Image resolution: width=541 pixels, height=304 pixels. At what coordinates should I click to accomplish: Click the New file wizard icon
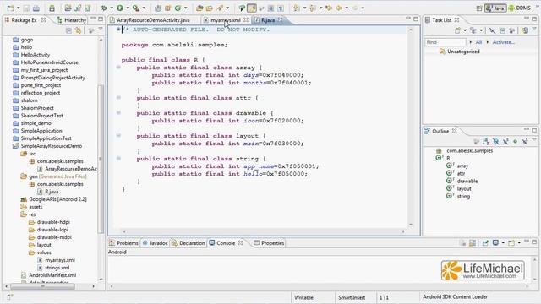[10, 8]
